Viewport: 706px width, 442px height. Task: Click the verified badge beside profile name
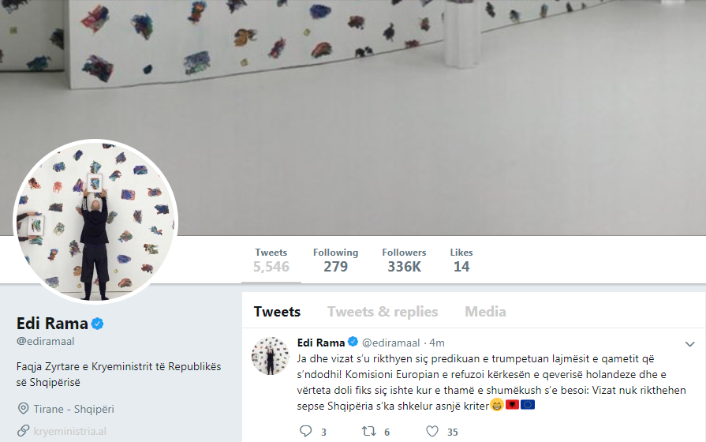(x=98, y=324)
